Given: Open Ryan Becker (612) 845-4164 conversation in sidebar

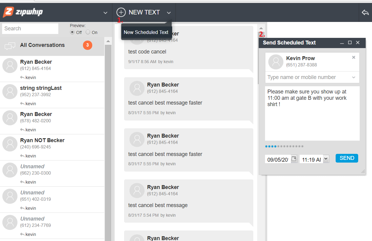Looking at the screenshot, I should 52,69.
